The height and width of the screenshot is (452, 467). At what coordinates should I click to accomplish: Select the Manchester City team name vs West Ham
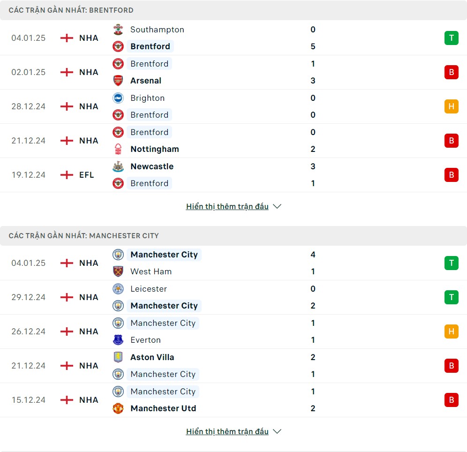pyautogui.click(x=164, y=255)
